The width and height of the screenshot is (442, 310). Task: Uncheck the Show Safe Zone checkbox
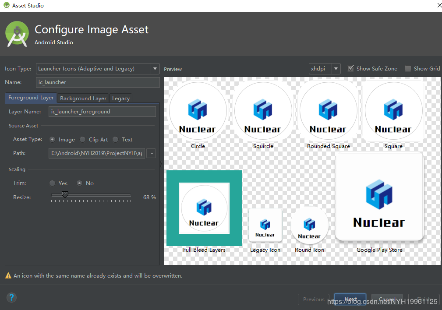[x=351, y=68]
